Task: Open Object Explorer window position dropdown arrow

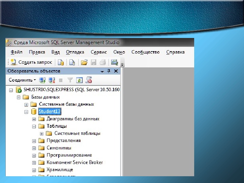Action: 102,72
